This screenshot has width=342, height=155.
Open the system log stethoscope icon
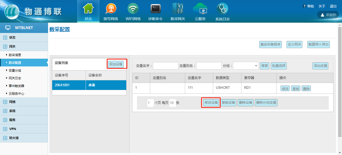click(222, 9)
